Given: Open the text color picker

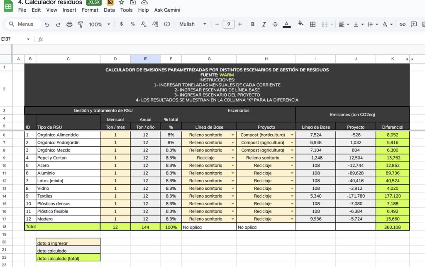Looking at the screenshot, I should coord(286,24).
